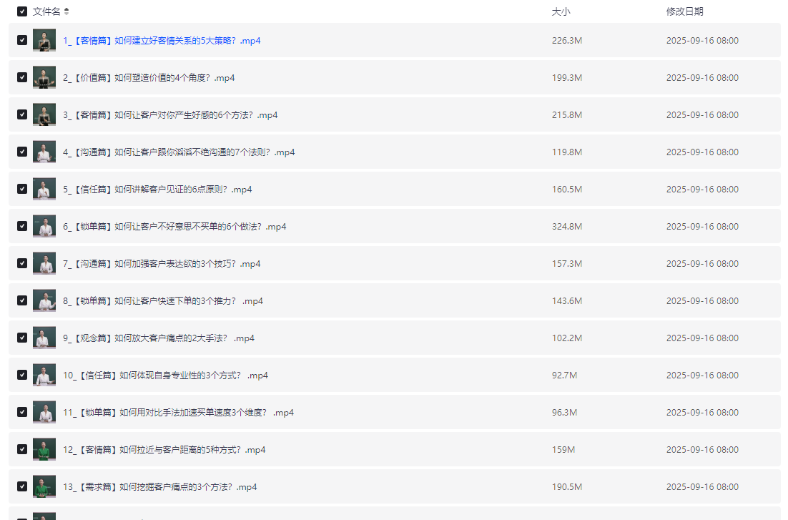Uncheck checkbox for 6_【锁单篇】 video row
The height and width of the screenshot is (520, 788).
click(22, 226)
